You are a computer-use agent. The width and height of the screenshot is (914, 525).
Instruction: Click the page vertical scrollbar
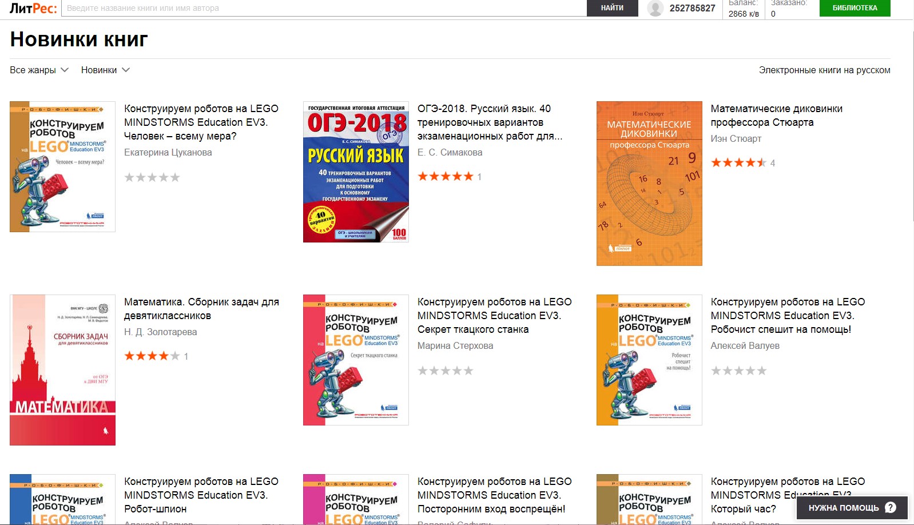(x=911, y=126)
